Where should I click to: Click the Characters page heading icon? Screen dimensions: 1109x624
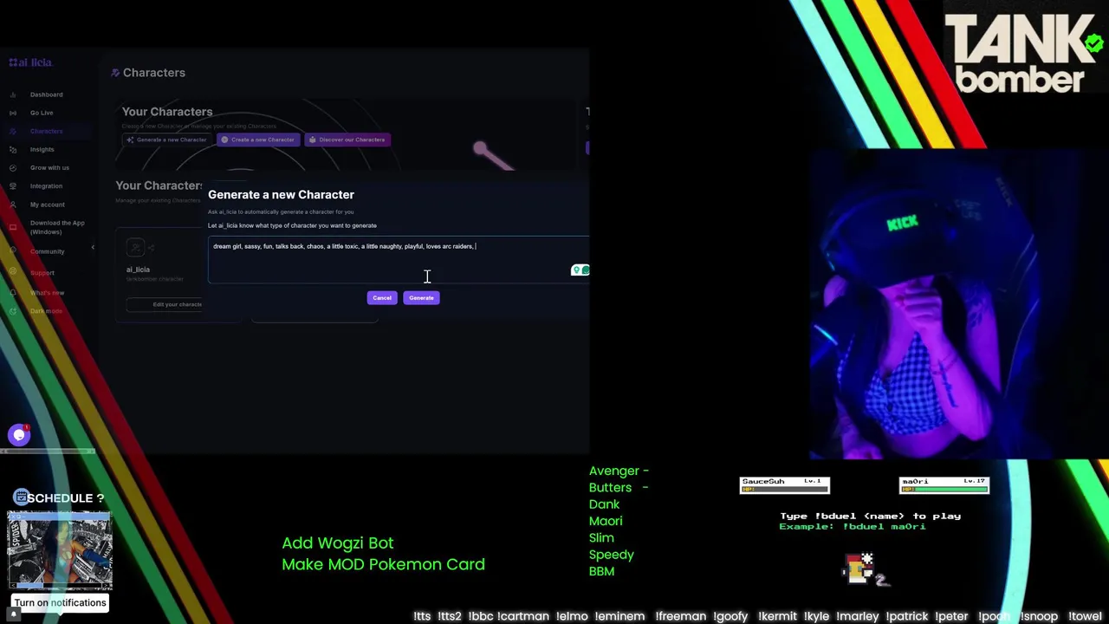point(115,73)
